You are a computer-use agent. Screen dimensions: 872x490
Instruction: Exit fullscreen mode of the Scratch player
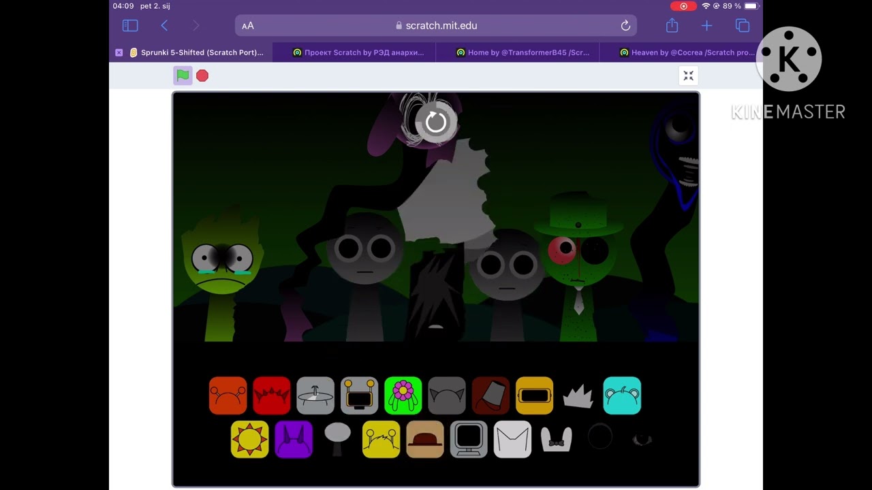pos(688,76)
